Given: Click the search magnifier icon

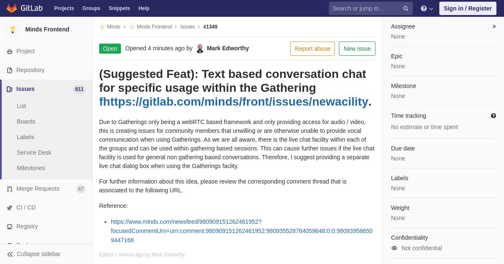Looking at the screenshot, I should [x=406, y=8].
